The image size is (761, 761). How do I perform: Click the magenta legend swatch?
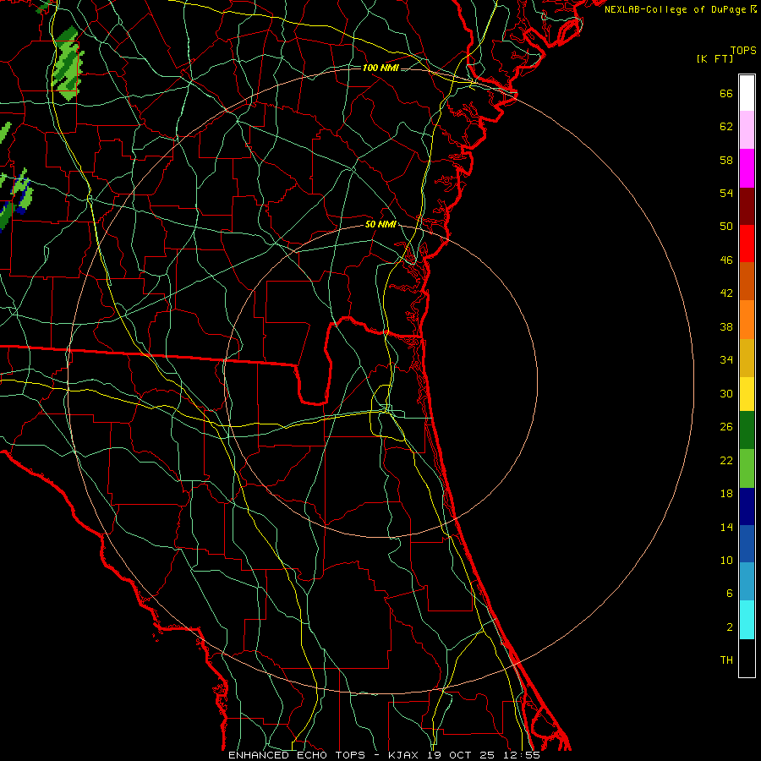click(x=747, y=168)
